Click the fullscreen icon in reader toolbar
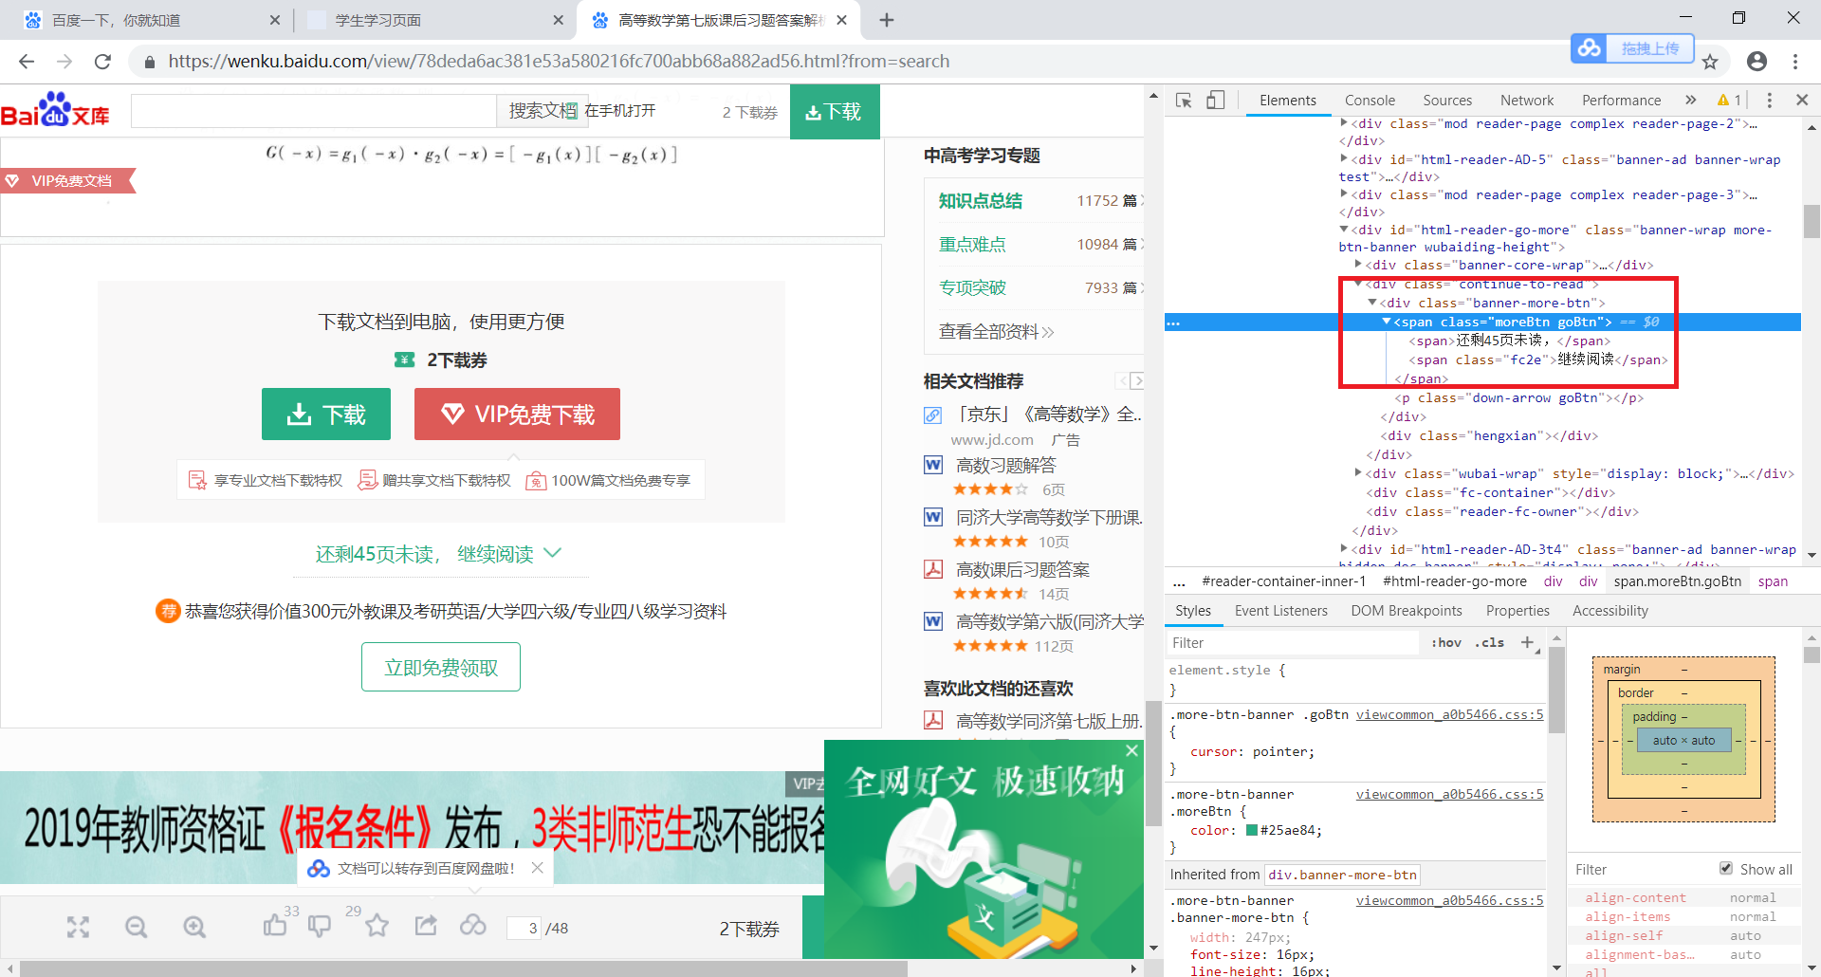 [x=78, y=928]
